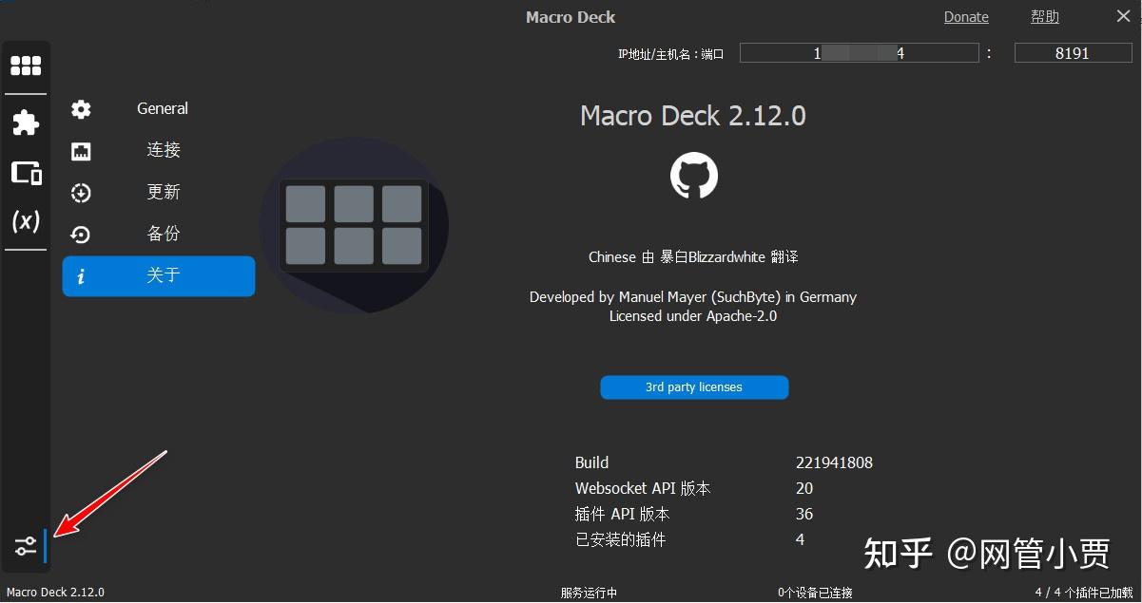The width and height of the screenshot is (1142, 603).
Task: Click the IP address/hostname input field
Action: tap(859, 53)
